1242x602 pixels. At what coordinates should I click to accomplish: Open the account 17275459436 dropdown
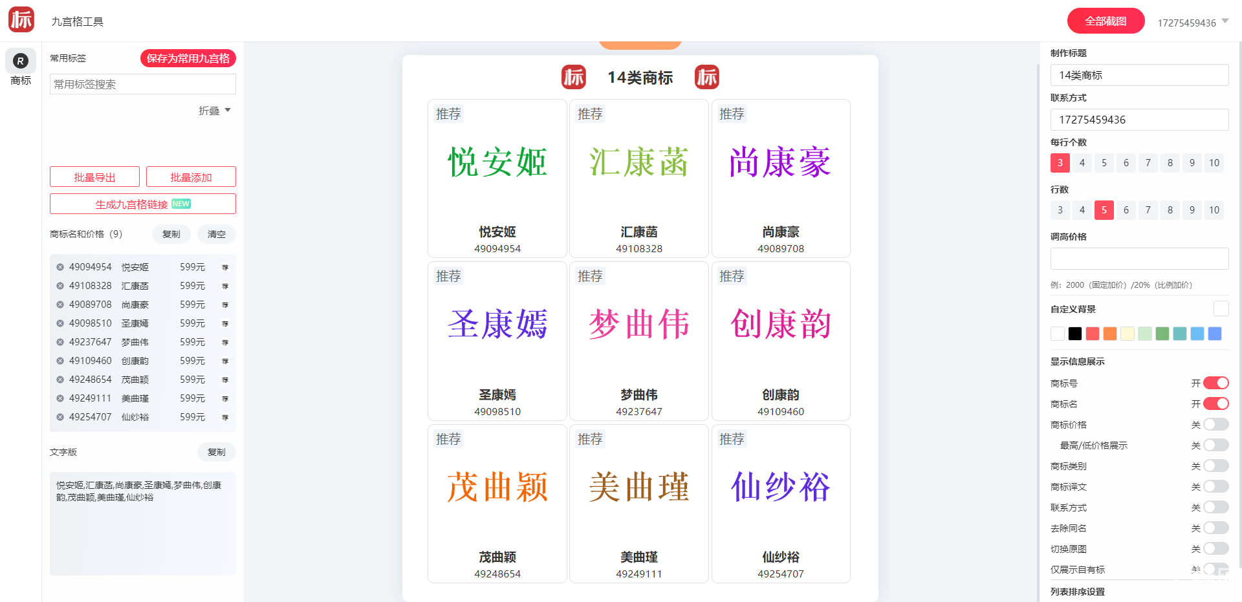tap(1193, 23)
